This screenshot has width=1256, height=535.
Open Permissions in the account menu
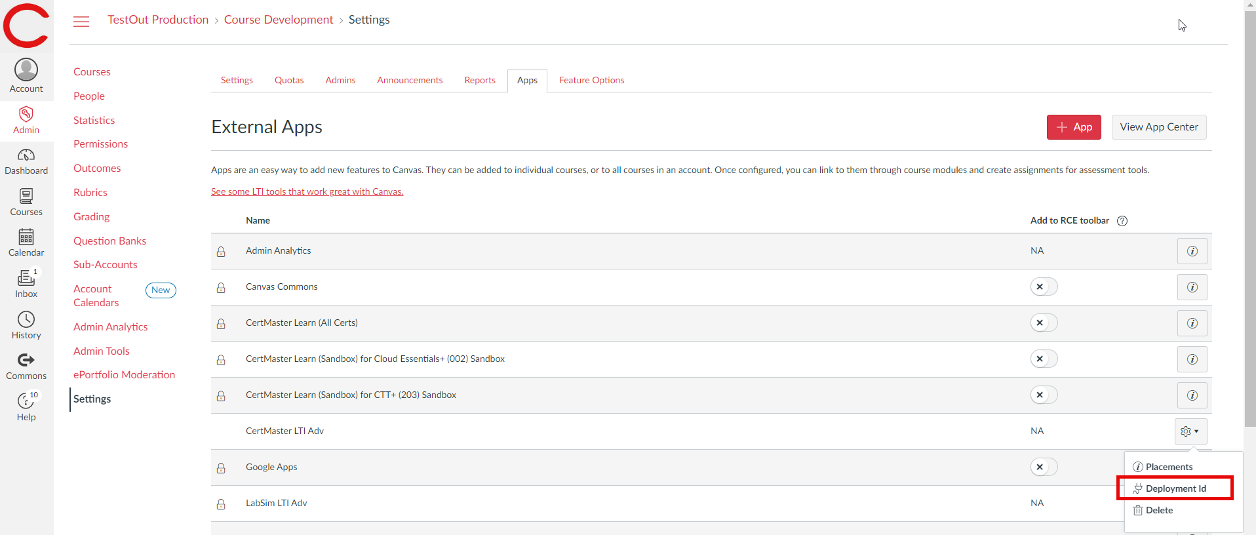click(x=100, y=144)
